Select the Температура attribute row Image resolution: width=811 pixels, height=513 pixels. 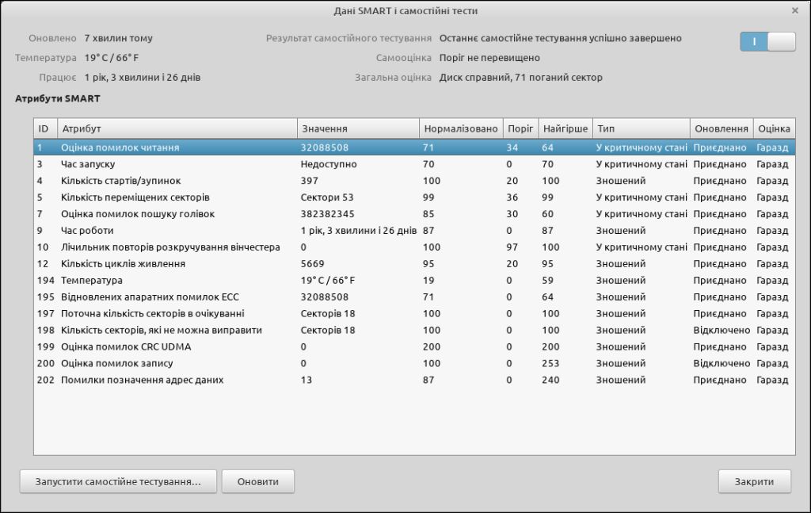pos(414,280)
